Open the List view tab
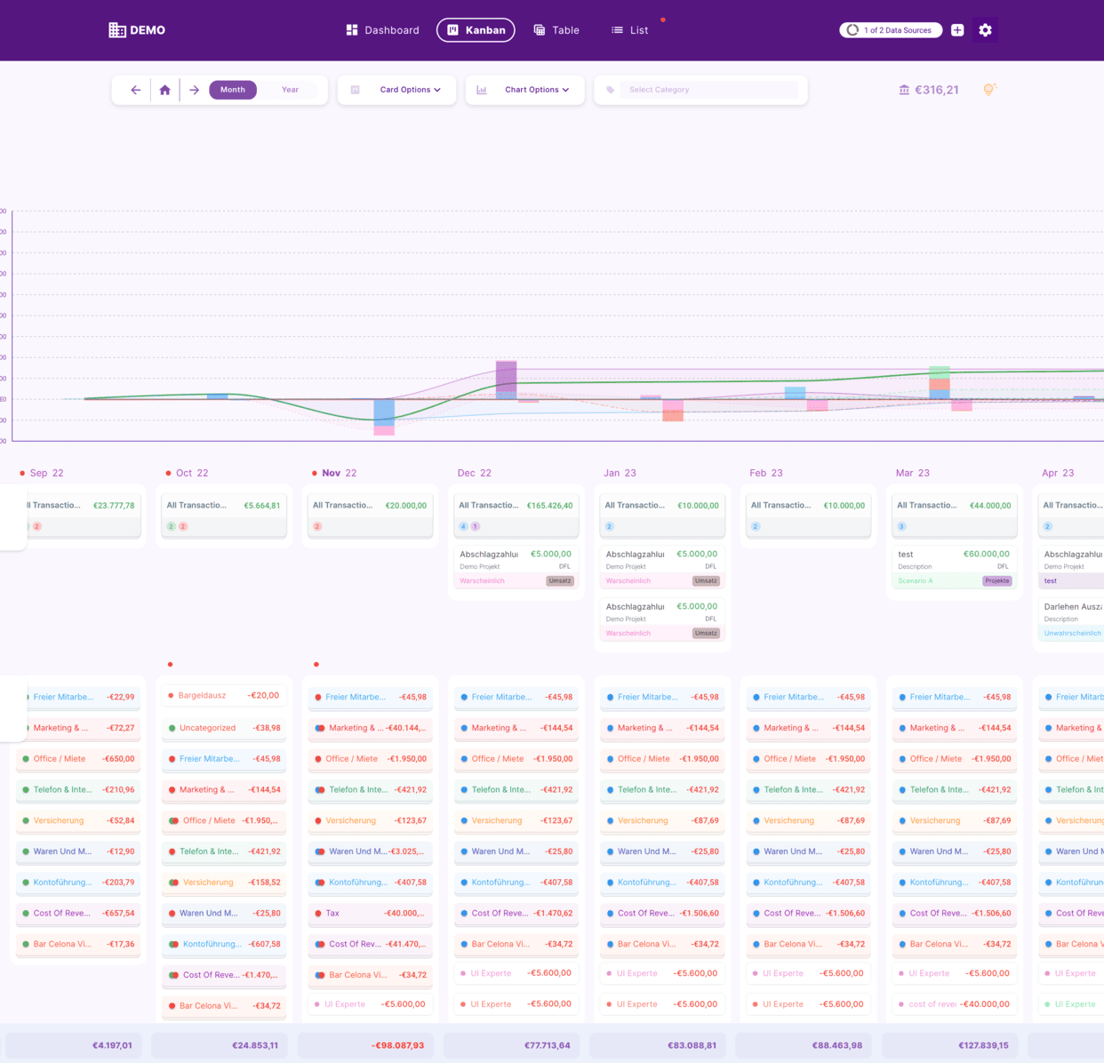 pos(630,30)
